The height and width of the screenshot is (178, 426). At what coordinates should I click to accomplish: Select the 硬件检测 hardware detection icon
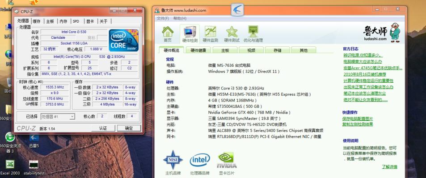(x=190, y=34)
